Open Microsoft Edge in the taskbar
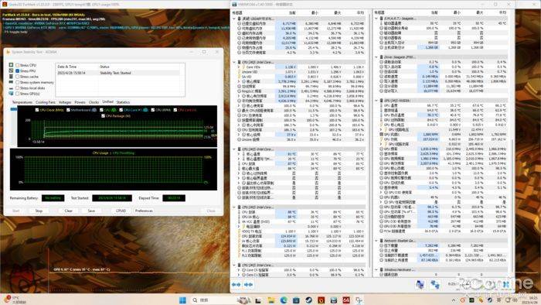 pyautogui.click(x=284, y=300)
